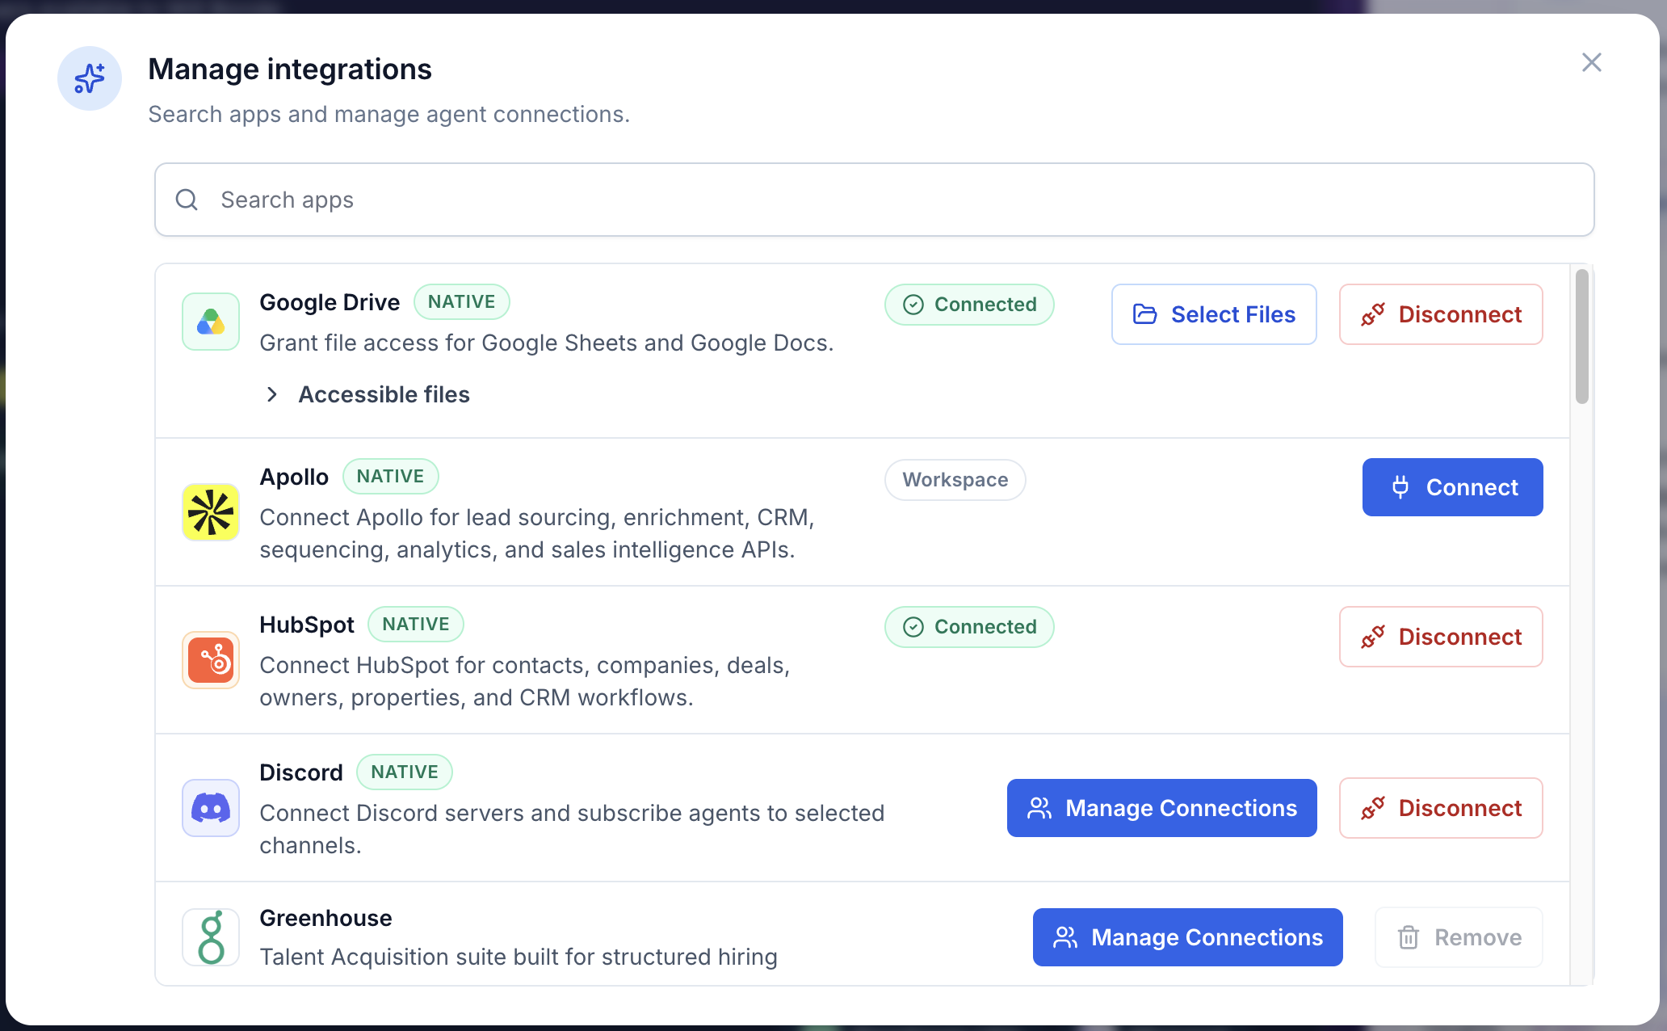Click the Workspace badge on Apollo row

(x=955, y=480)
